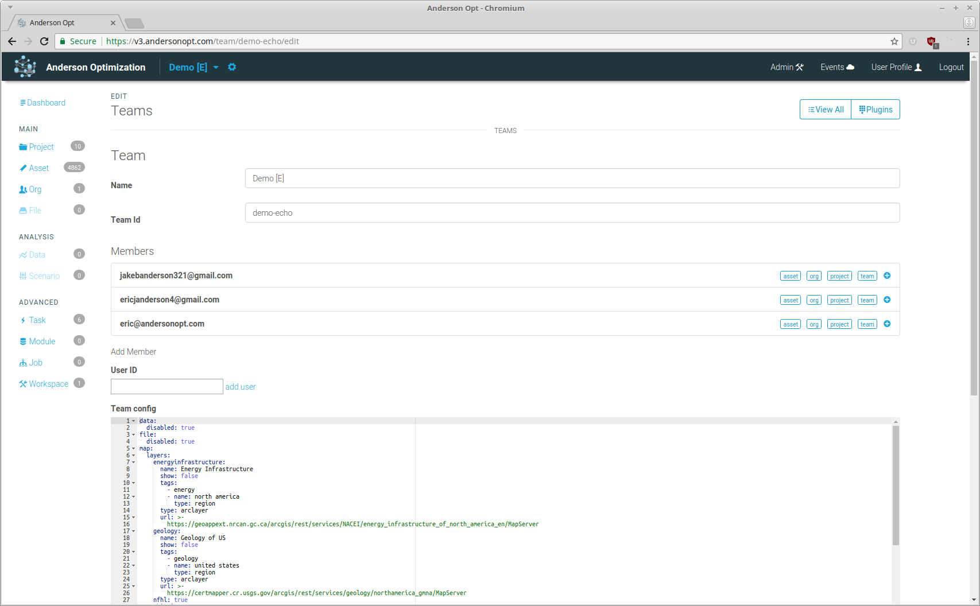Toggle org permission for ericjanderson4@gmail.com
The width and height of the screenshot is (980, 606).
(x=814, y=300)
